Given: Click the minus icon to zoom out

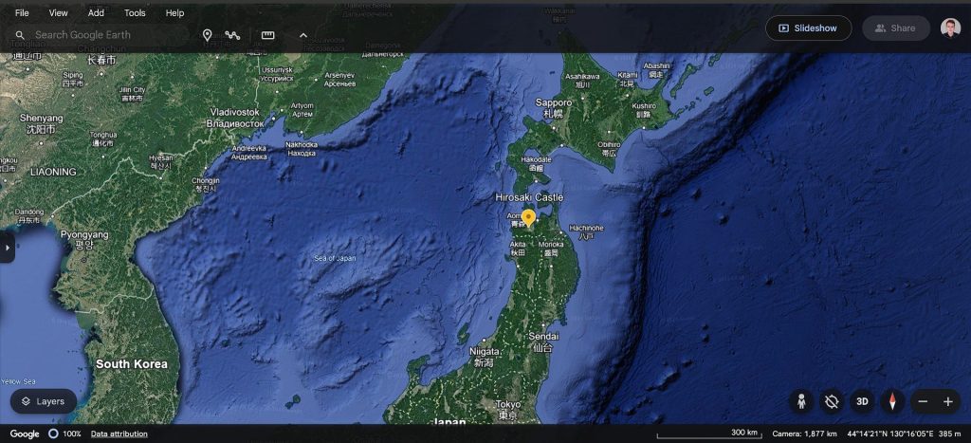Looking at the screenshot, I should (x=923, y=401).
